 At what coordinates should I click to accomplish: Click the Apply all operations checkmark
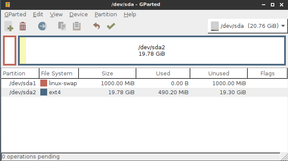(111, 26)
